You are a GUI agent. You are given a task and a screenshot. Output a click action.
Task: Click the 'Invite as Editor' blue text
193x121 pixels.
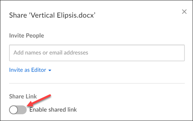tap(28, 70)
